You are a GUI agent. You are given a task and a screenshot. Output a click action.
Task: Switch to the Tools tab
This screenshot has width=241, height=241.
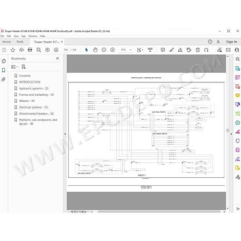pyautogui.click(x=20, y=42)
